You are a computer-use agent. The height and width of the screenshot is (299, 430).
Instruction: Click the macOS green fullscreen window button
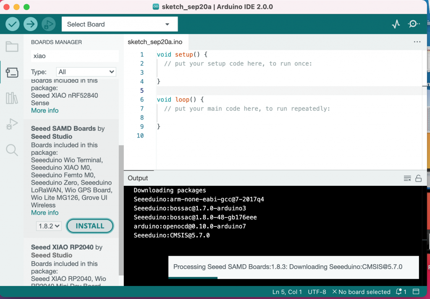(26, 7)
